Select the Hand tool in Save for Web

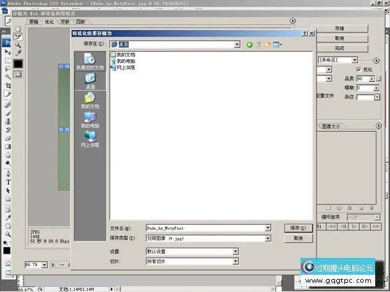click(x=18, y=29)
